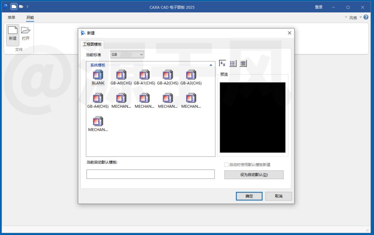
Task: Switch template view to details table
Action: tap(243, 64)
